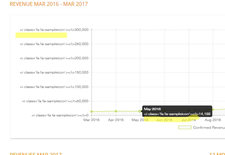Click the Aug 2016 x-axis label
The width and height of the screenshot is (225, 155).
(x=213, y=120)
